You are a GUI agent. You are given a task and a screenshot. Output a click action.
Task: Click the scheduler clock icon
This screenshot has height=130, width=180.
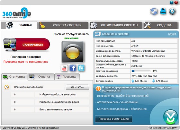coord(7,87)
